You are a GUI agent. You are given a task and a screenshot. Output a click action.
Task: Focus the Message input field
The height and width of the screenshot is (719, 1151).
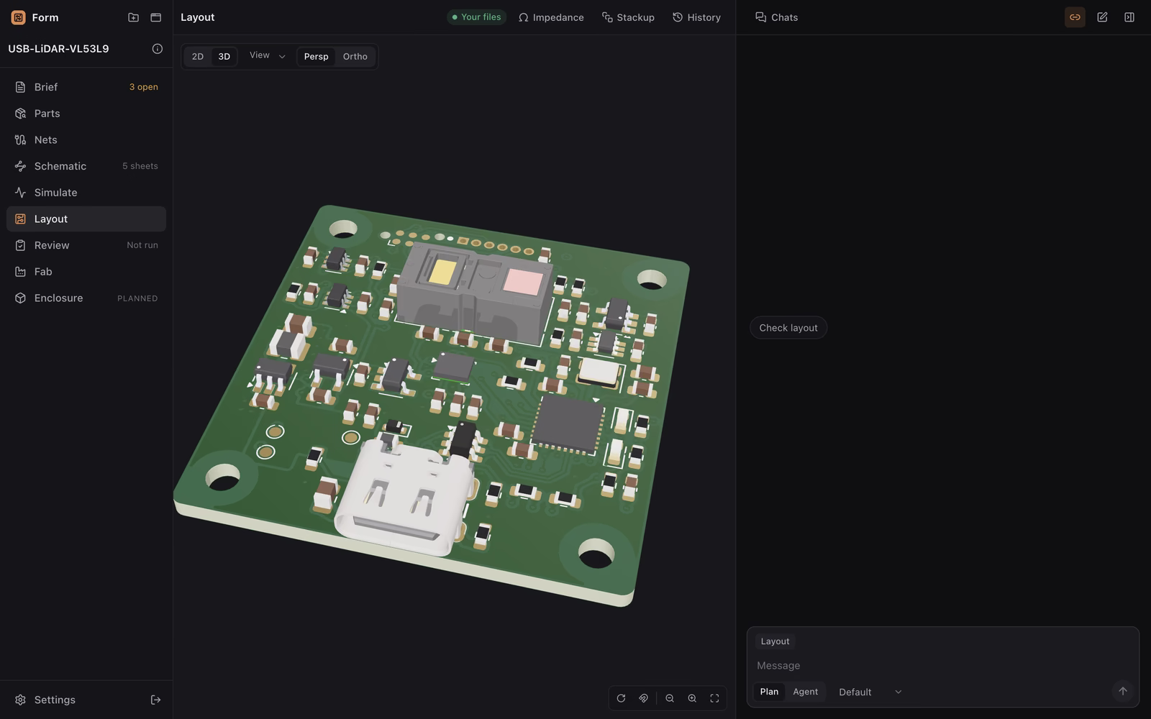click(942, 666)
